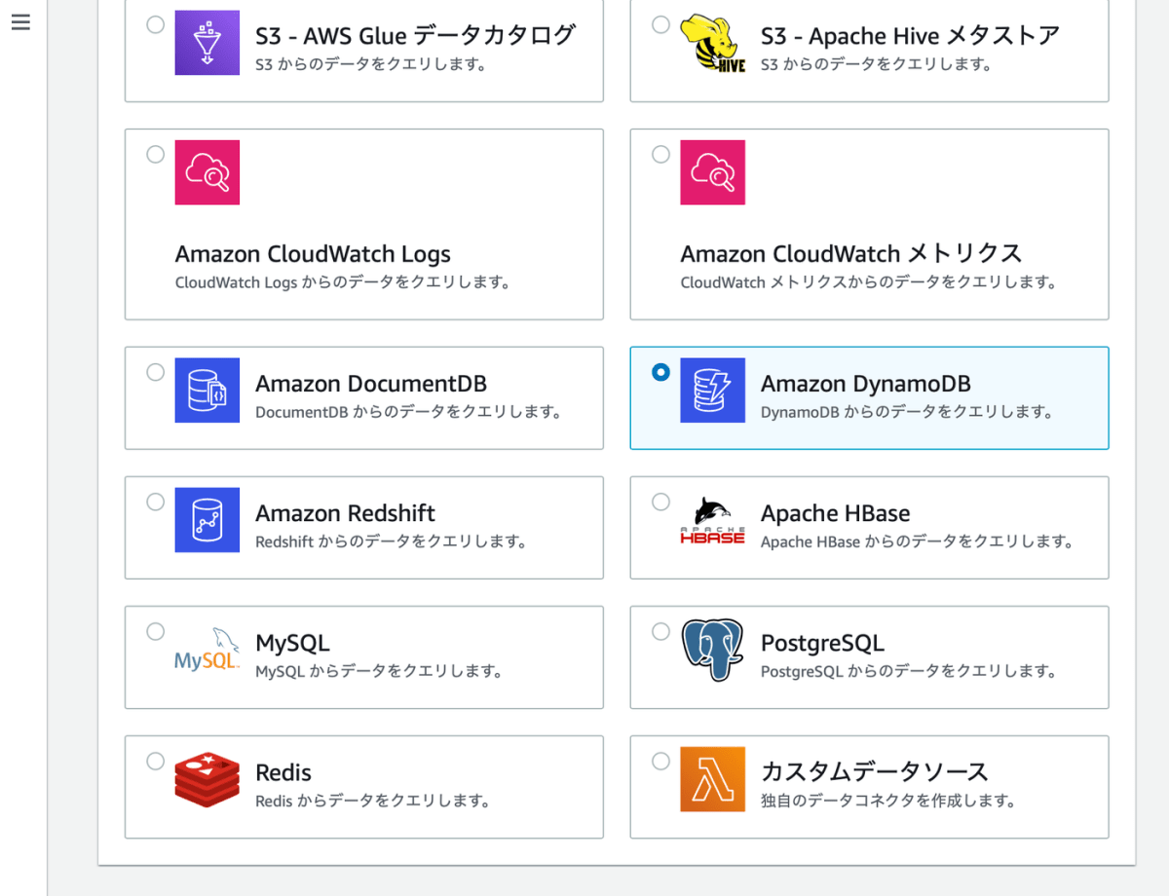The width and height of the screenshot is (1169, 896).
Task: Click the PostgreSQL elephant logo
Action: pyautogui.click(x=713, y=650)
